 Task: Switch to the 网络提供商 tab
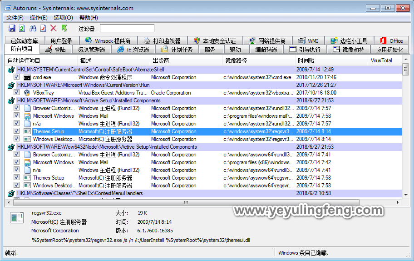(267, 41)
